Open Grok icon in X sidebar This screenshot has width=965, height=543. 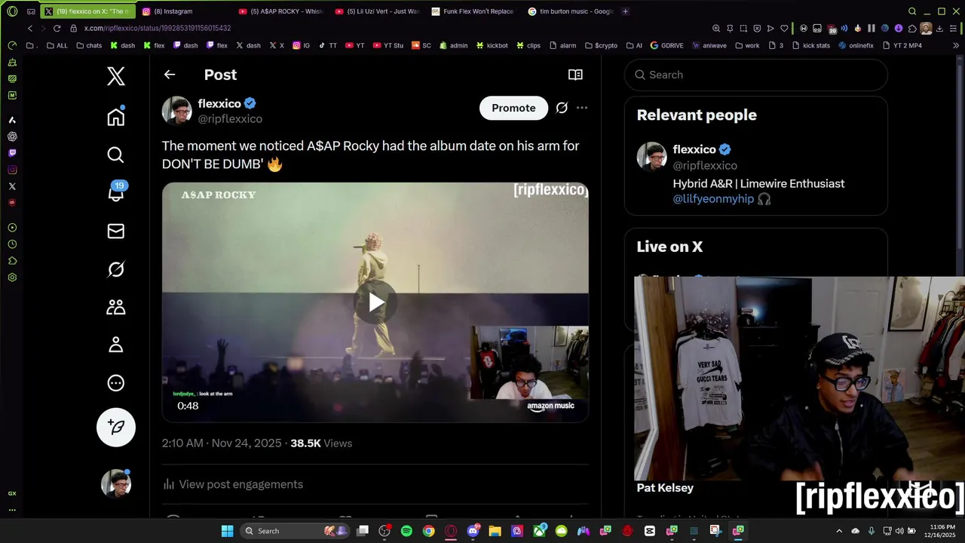click(x=115, y=269)
